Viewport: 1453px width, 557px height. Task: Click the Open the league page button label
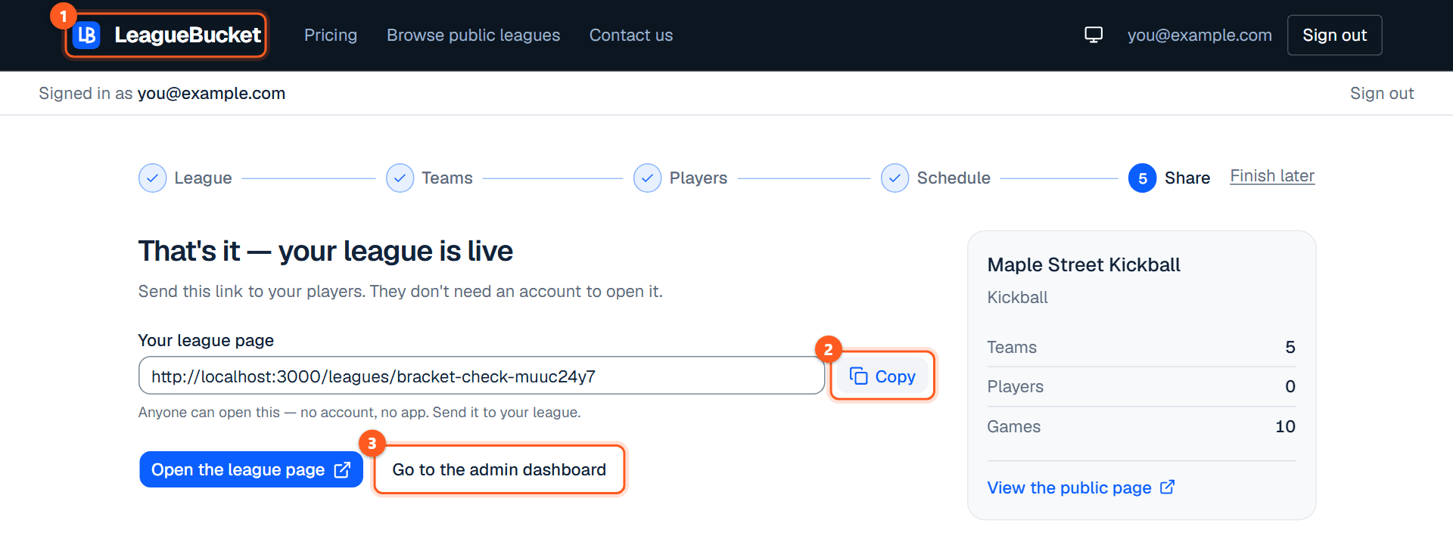pyautogui.click(x=238, y=470)
